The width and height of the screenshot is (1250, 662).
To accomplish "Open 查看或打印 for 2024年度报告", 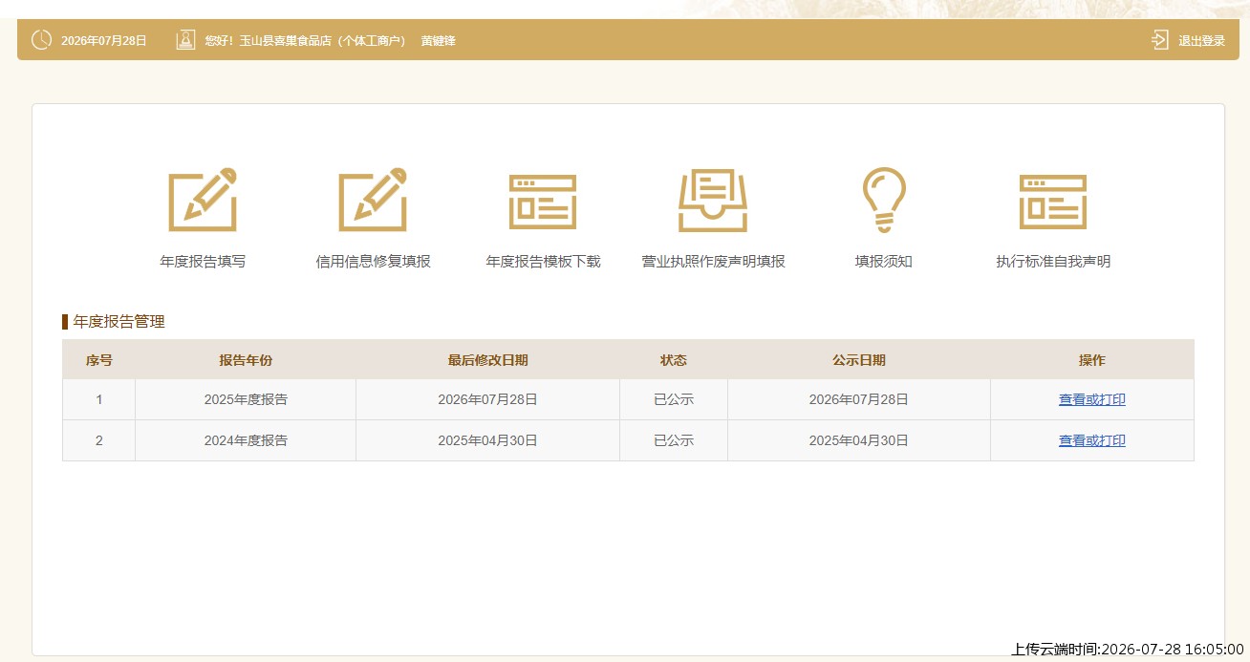I will (x=1091, y=440).
